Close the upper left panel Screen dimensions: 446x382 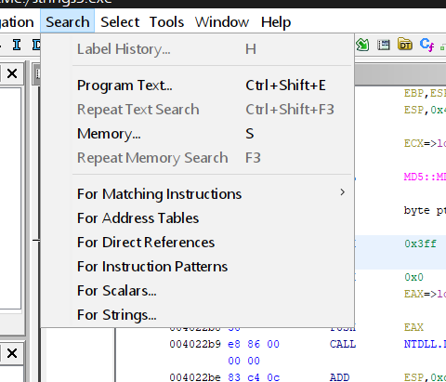tap(12, 73)
